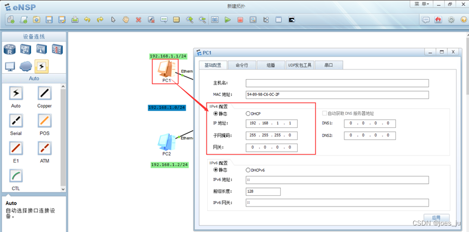
Task: Click the new sample topology icon
Action: click(24, 20)
